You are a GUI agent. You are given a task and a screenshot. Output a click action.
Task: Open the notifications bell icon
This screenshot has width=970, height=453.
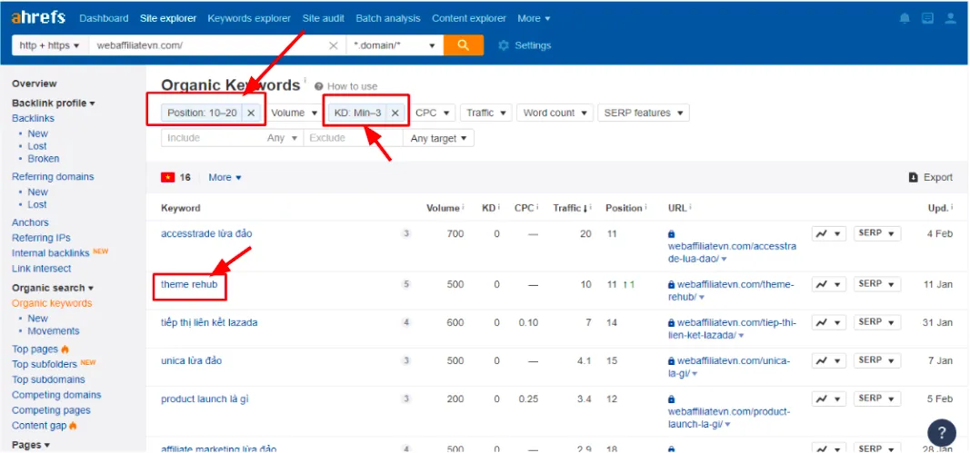pos(904,18)
